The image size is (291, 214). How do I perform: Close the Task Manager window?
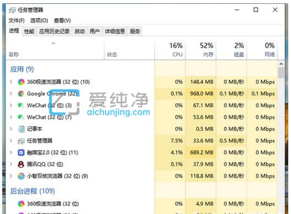(x=275, y=10)
